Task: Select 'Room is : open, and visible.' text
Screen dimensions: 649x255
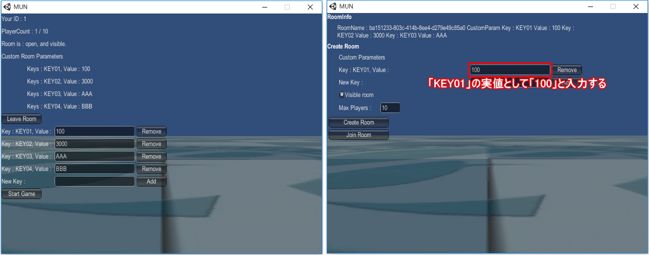Action: tap(34, 44)
